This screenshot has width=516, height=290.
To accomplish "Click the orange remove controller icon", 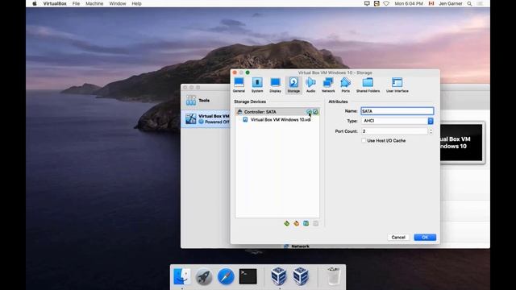I will coord(296,223).
